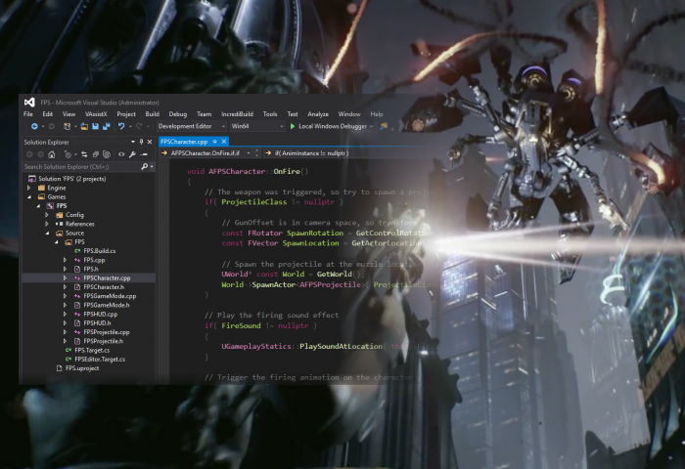This screenshot has height=469, width=685.
Task: Expand the Engine folder in tree
Action: [x=30, y=188]
